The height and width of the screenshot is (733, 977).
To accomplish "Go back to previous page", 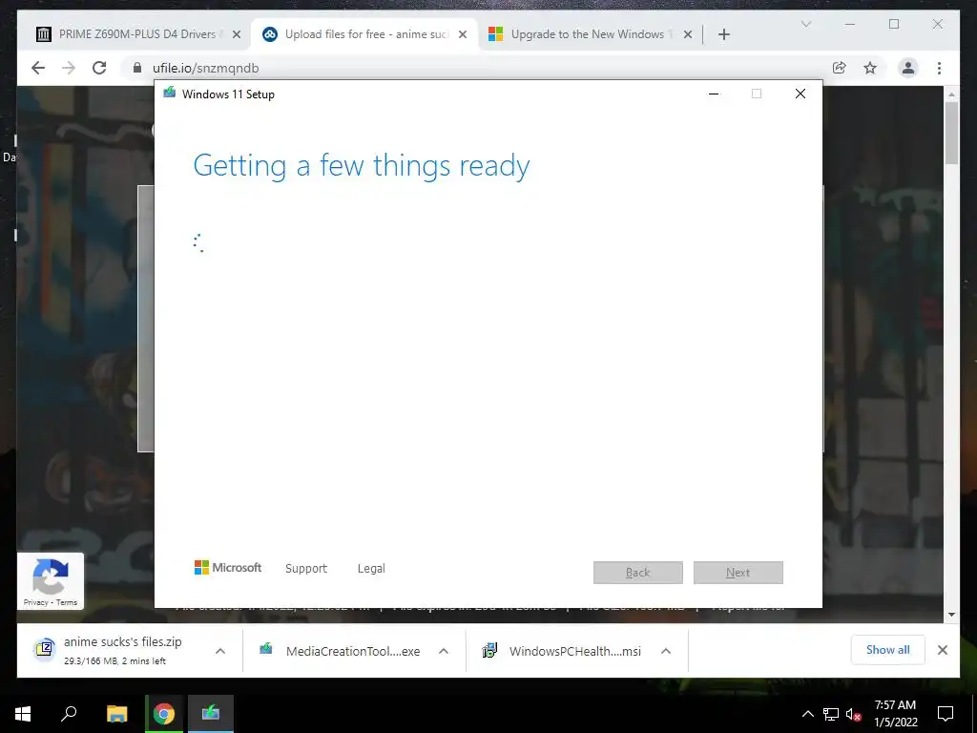I will point(38,68).
